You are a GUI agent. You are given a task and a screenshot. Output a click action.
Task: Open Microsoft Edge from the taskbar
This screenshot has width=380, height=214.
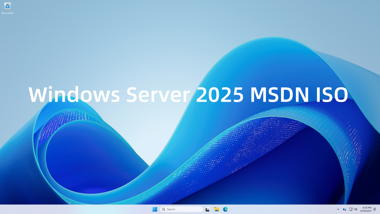pyautogui.click(x=225, y=209)
